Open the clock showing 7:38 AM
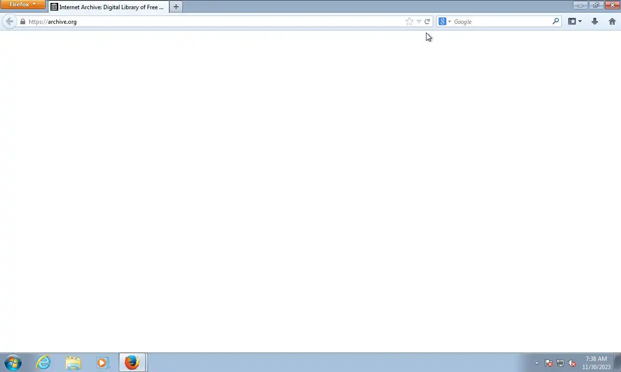621x372 pixels. (x=596, y=363)
